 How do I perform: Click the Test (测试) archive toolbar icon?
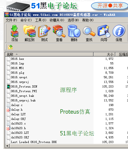[x=44, y=33]
